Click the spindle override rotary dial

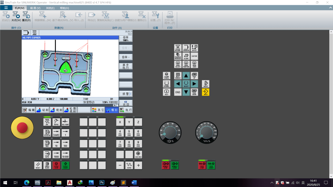[170, 133]
